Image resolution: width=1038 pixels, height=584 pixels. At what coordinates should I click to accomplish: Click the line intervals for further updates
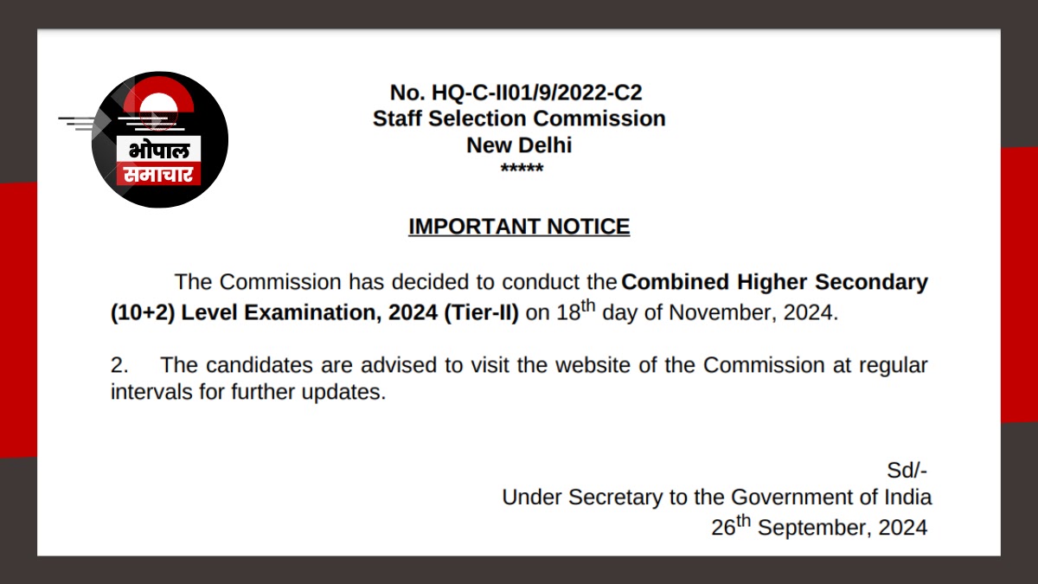click(247, 392)
